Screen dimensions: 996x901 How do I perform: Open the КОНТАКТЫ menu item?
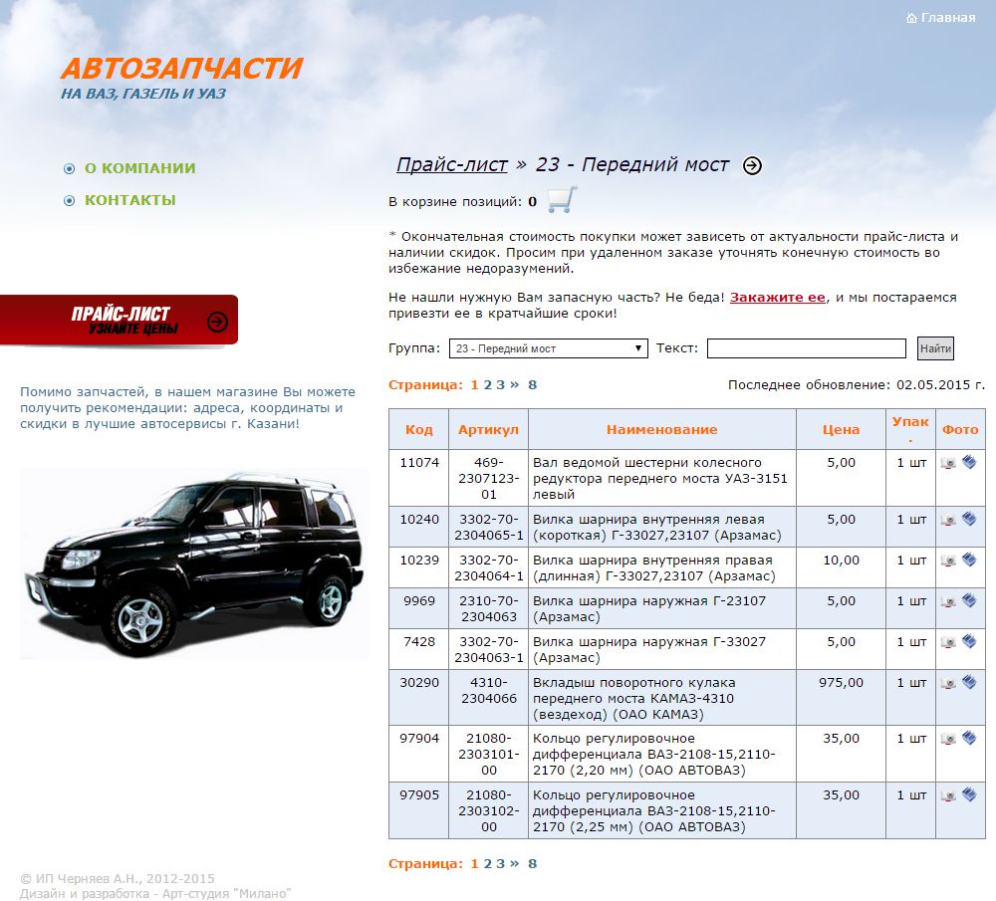click(129, 200)
